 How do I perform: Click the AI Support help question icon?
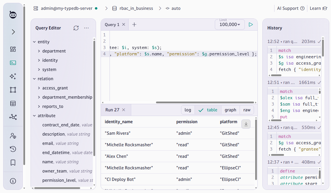tap(302, 8)
